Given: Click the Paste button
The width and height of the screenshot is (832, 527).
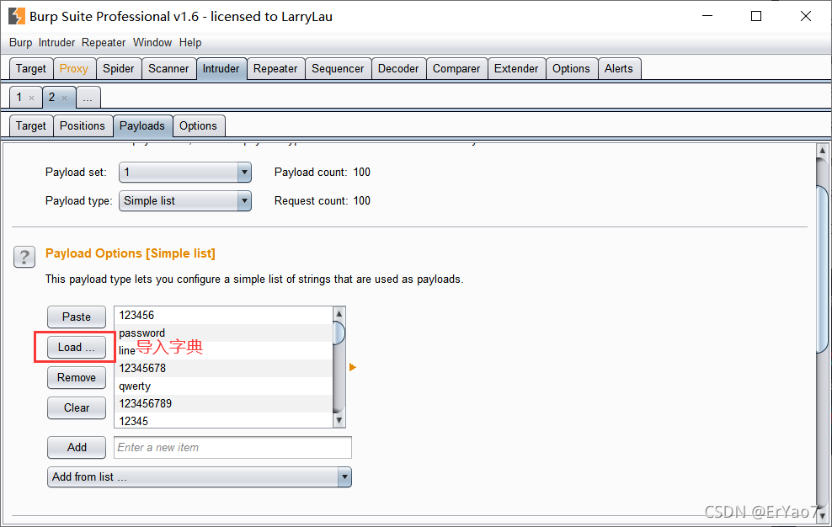Looking at the screenshot, I should (x=77, y=317).
